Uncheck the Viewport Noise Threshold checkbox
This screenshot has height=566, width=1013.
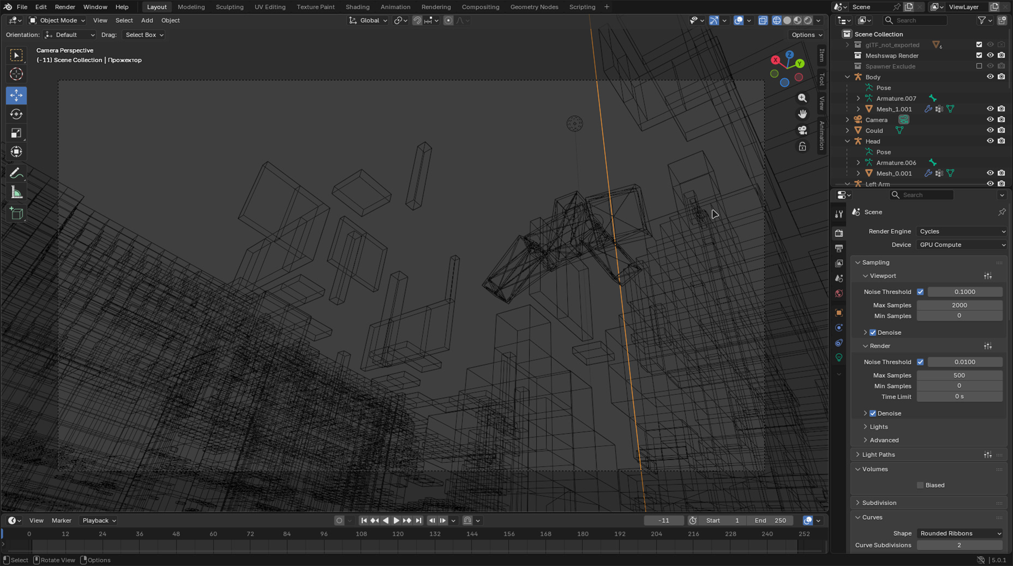pyautogui.click(x=920, y=292)
